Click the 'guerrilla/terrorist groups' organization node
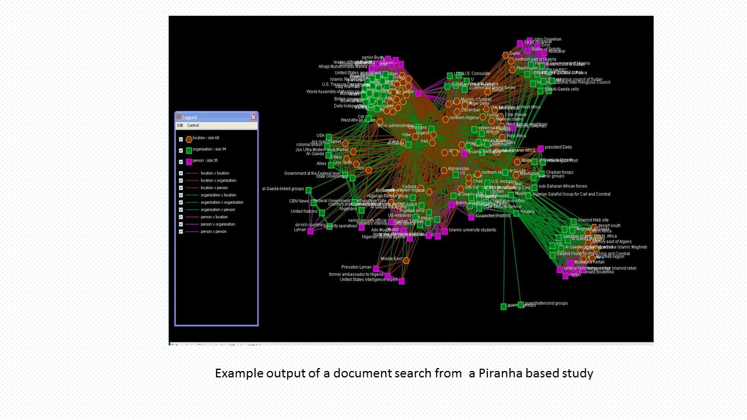Viewport: 747px width, 420px height. click(521, 304)
